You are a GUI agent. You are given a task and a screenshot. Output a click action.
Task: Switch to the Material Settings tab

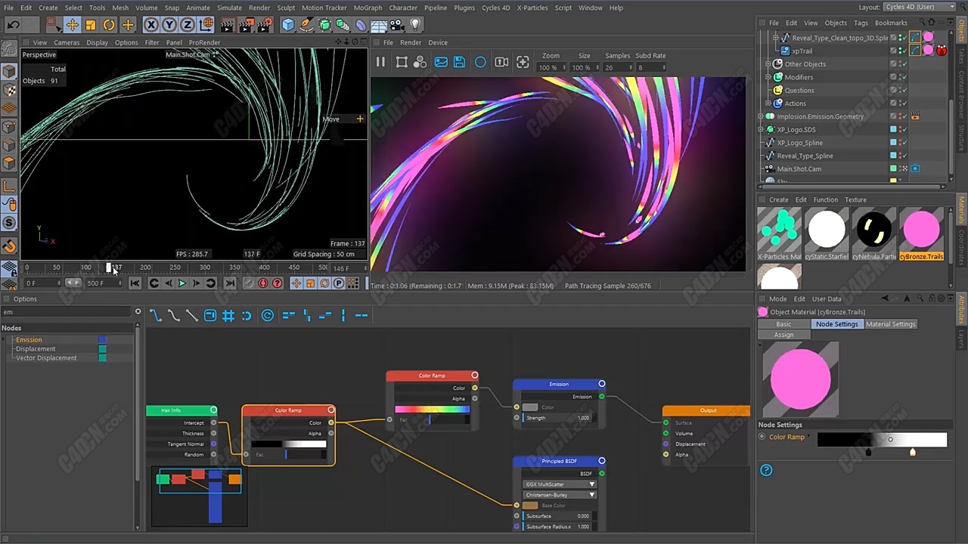(890, 324)
